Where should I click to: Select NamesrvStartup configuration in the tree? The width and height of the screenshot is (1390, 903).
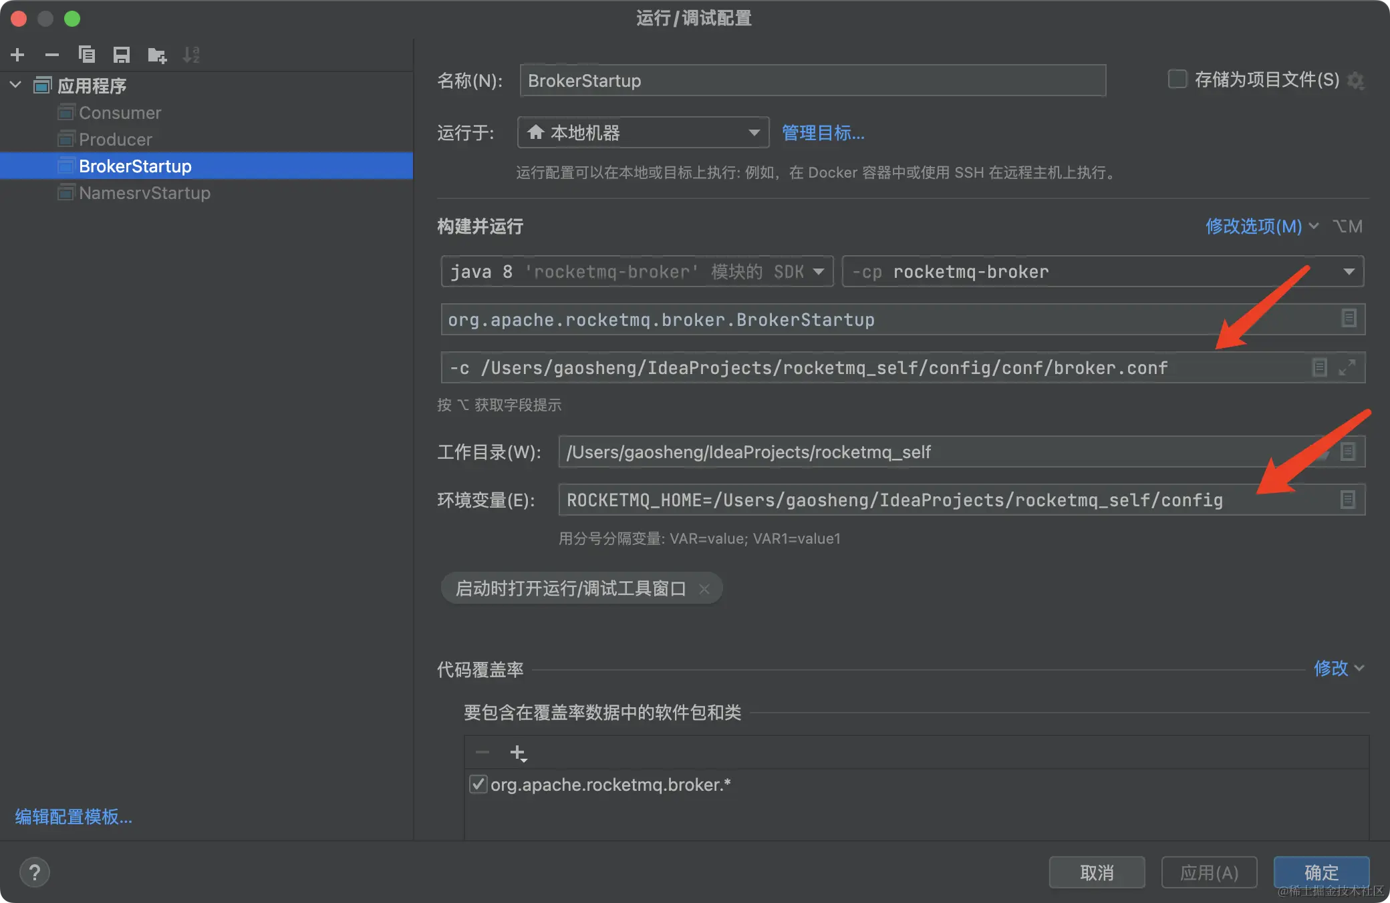coord(144,193)
